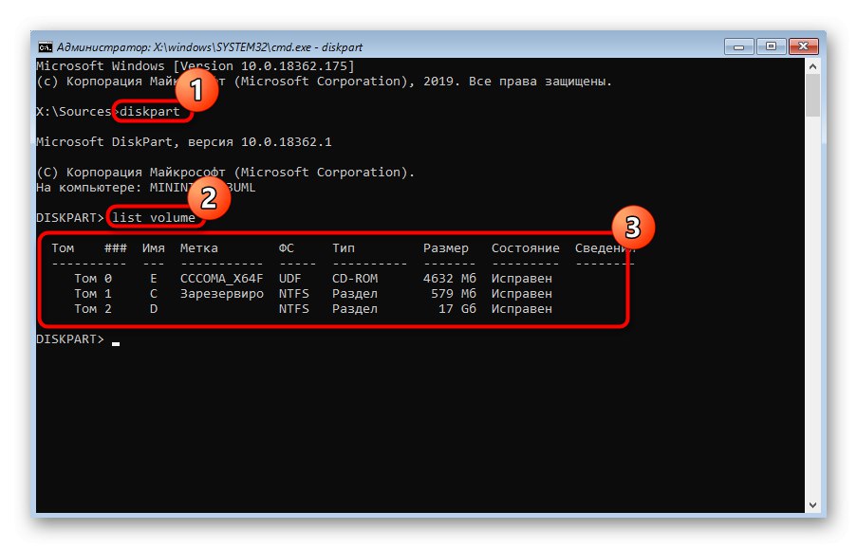Click the 'Имя' column header
857x548 pixels.
(x=153, y=247)
